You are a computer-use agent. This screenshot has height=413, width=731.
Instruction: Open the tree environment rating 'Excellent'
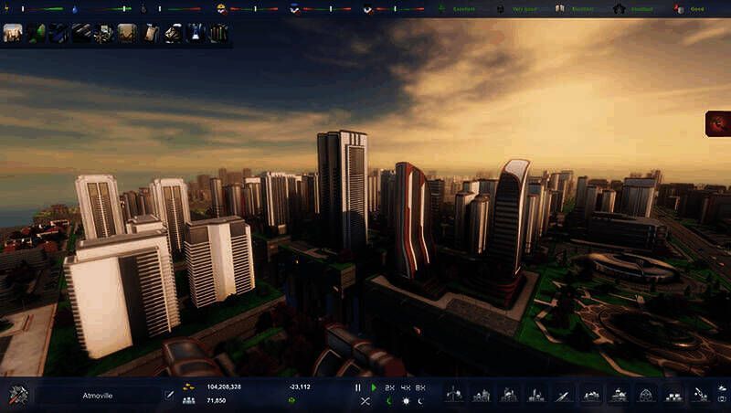click(445, 8)
